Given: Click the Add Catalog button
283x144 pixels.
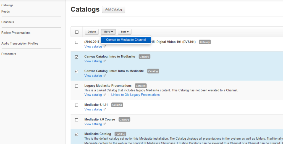Looking at the screenshot, I should [114, 10].
